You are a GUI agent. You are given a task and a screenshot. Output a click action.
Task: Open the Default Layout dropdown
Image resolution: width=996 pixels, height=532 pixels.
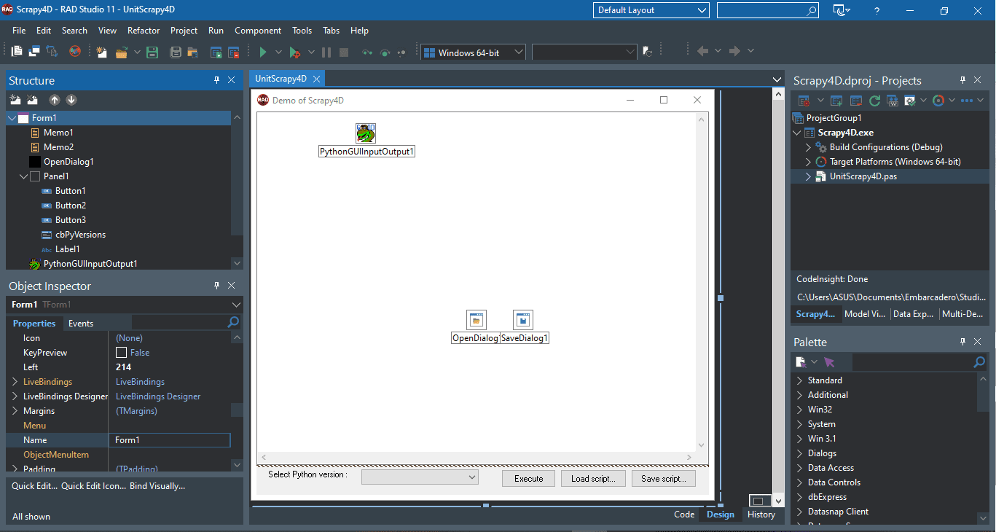tap(651, 10)
